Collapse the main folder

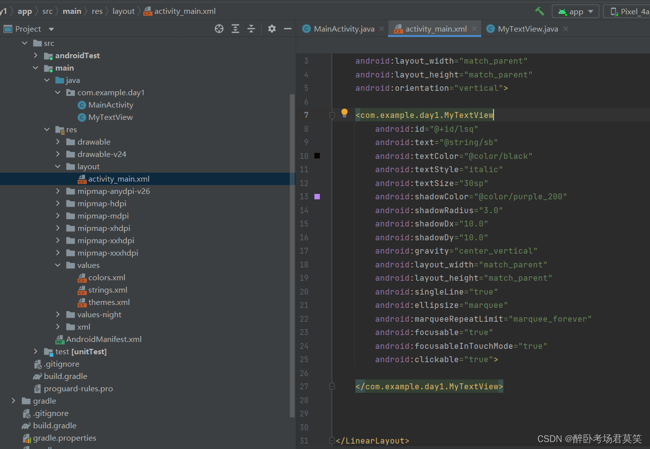point(36,68)
